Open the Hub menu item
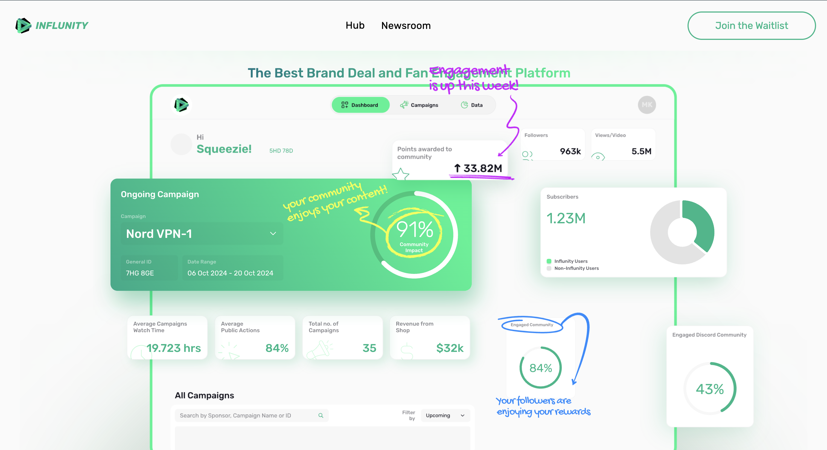The width and height of the screenshot is (827, 450). (355, 26)
